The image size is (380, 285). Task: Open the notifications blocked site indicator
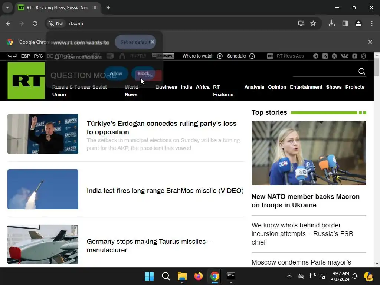(56, 23)
